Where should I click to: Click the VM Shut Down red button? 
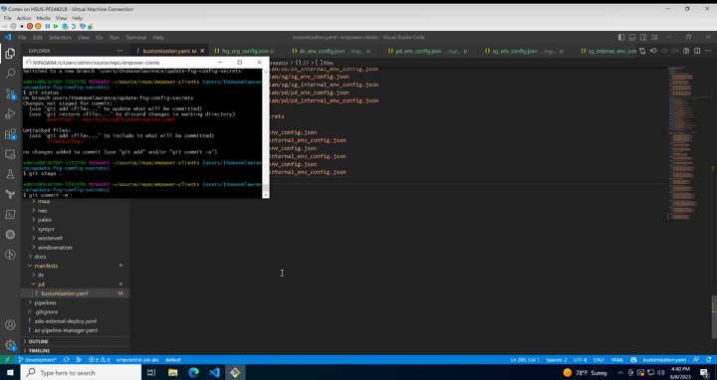click(30, 26)
